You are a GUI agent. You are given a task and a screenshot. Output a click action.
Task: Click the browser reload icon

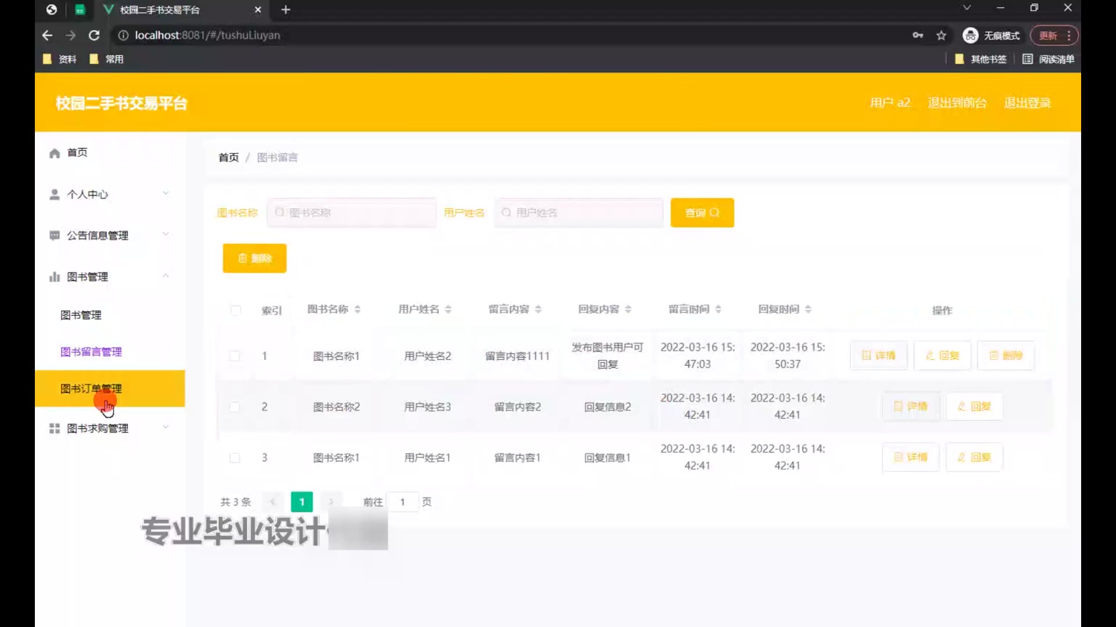(94, 35)
